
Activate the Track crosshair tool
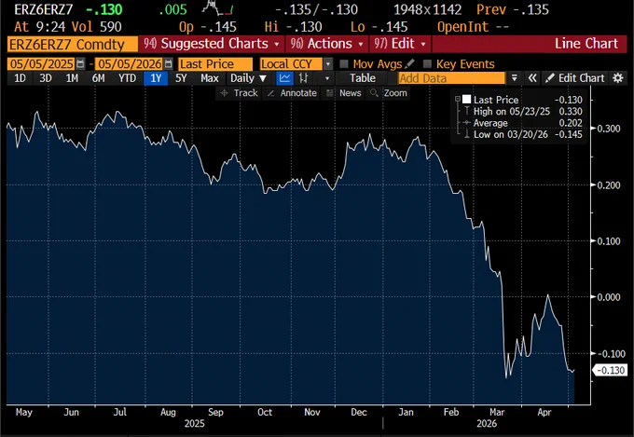(x=239, y=93)
